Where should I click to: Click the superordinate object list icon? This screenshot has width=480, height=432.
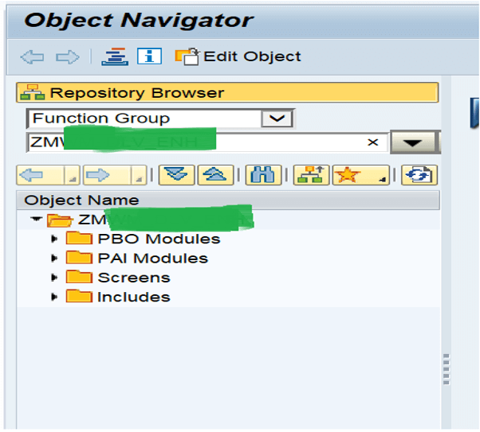(311, 175)
